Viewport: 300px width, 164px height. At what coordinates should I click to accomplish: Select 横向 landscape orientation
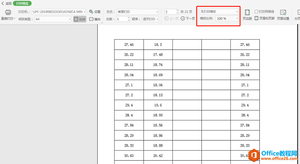tap(95, 19)
